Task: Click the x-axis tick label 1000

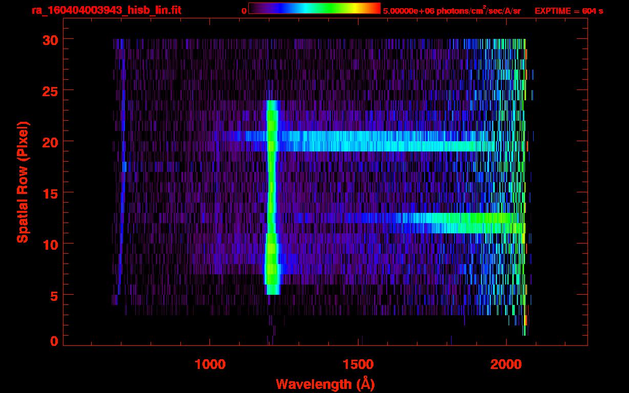Action: click(x=211, y=365)
